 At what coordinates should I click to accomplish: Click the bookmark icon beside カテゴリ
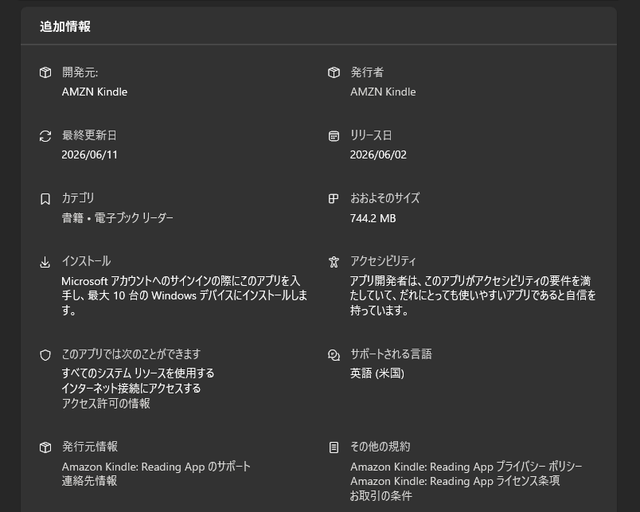[45, 199]
